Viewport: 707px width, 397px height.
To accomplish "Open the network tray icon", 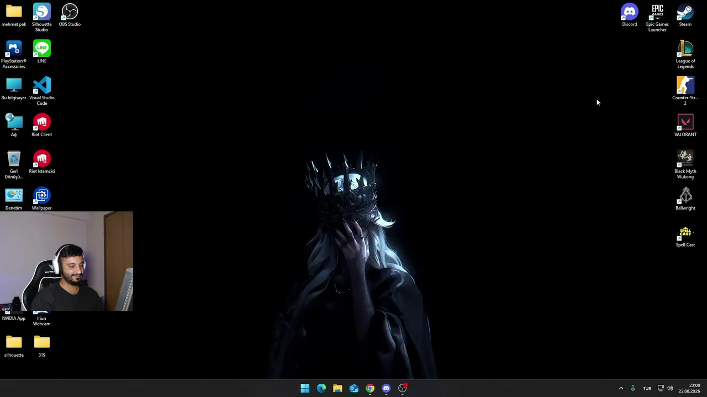I will [x=661, y=388].
